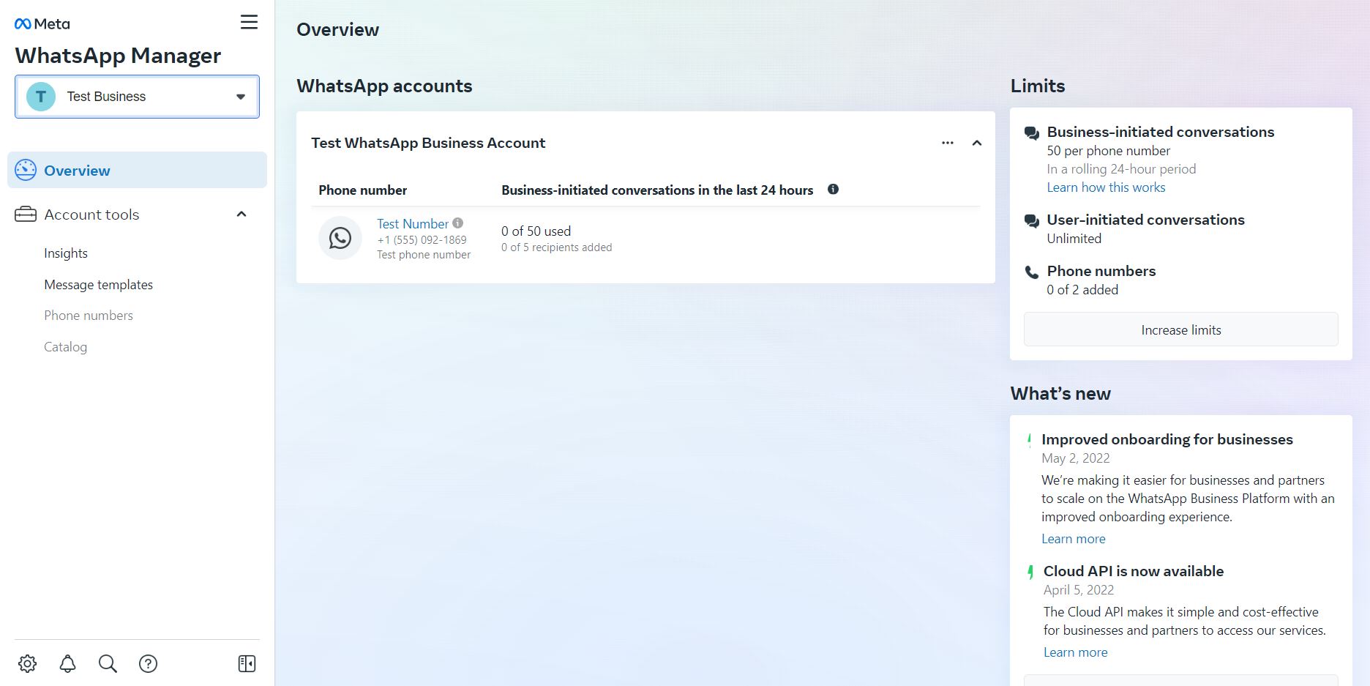1370x686 pixels.
Task: Click info icon next to conversations header
Action: click(x=833, y=189)
